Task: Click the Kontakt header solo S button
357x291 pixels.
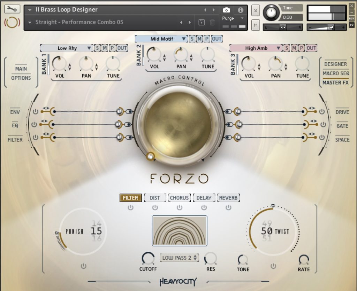Action: tap(256, 10)
